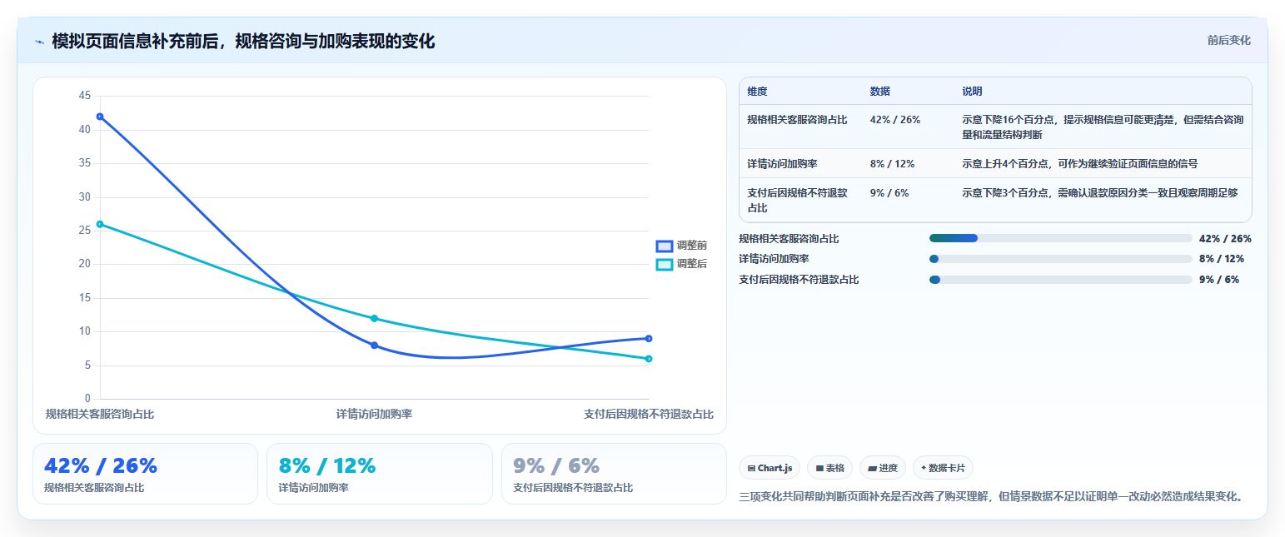The height and width of the screenshot is (537, 1285).
Task: Click the 调整前 point at 详情访问加购率
Action: 374,346
